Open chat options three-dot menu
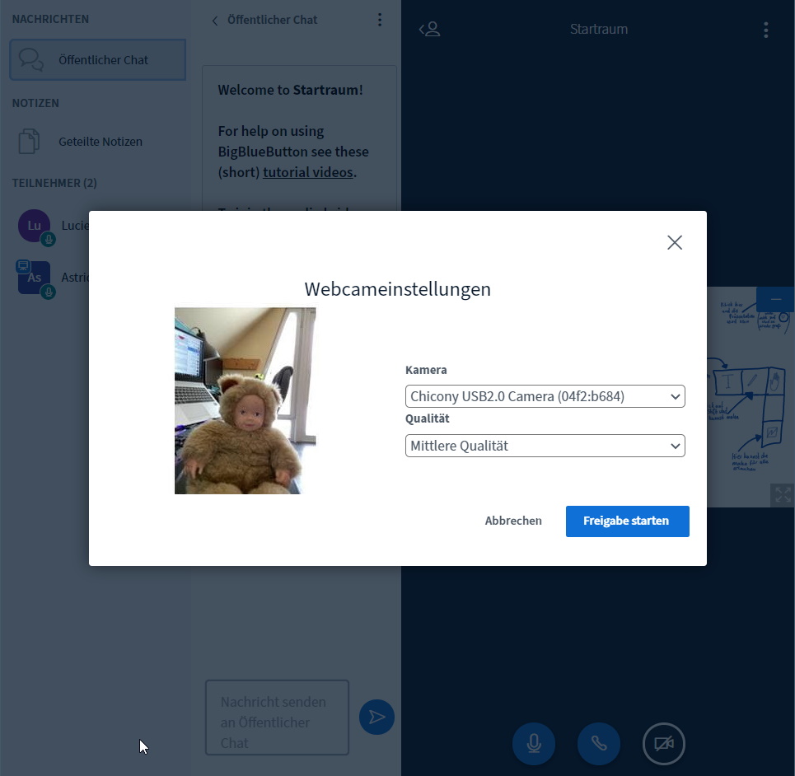 379,20
